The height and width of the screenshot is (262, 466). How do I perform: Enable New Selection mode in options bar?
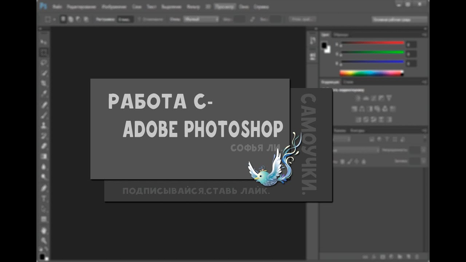coord(63,19)
